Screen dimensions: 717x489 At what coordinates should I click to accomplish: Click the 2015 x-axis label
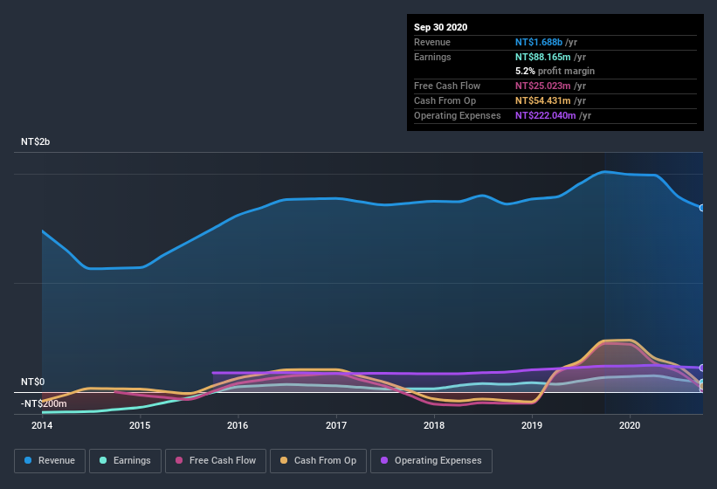pos(140,425)
